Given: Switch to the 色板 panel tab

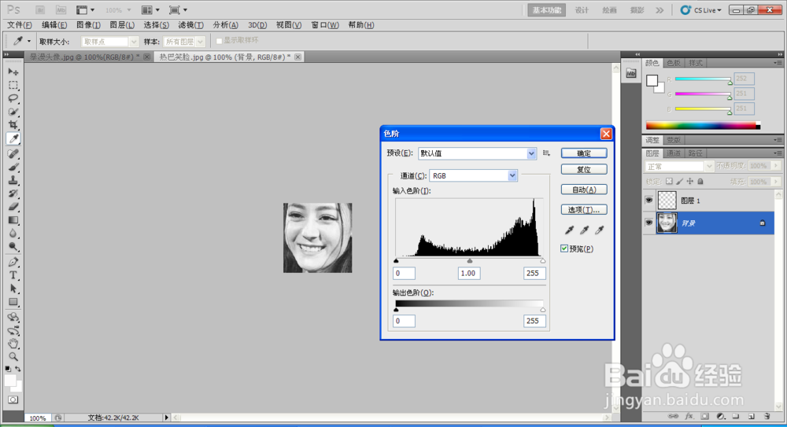Looking at the screenshot, I should tap(673, 63).
